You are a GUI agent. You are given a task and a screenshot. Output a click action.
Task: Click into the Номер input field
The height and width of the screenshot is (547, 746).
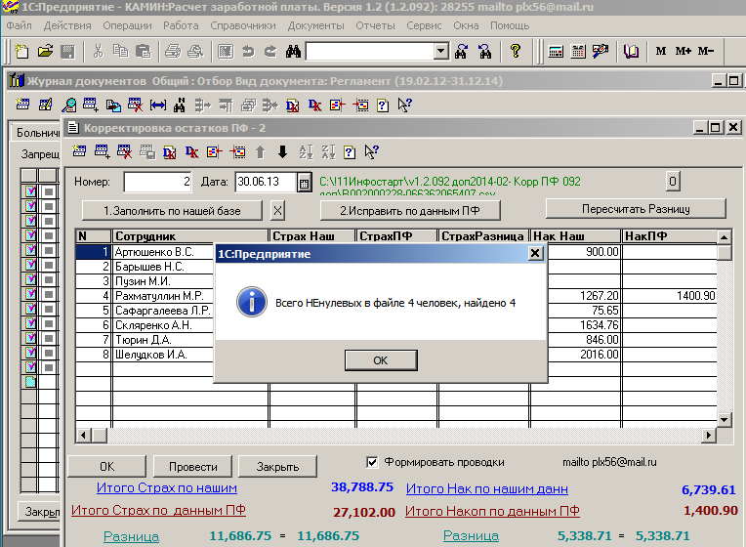coord(157,183)
